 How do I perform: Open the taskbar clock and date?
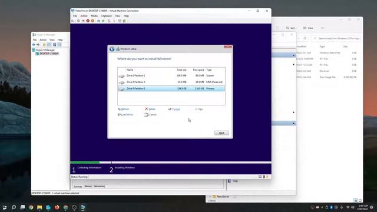[363, 207]
